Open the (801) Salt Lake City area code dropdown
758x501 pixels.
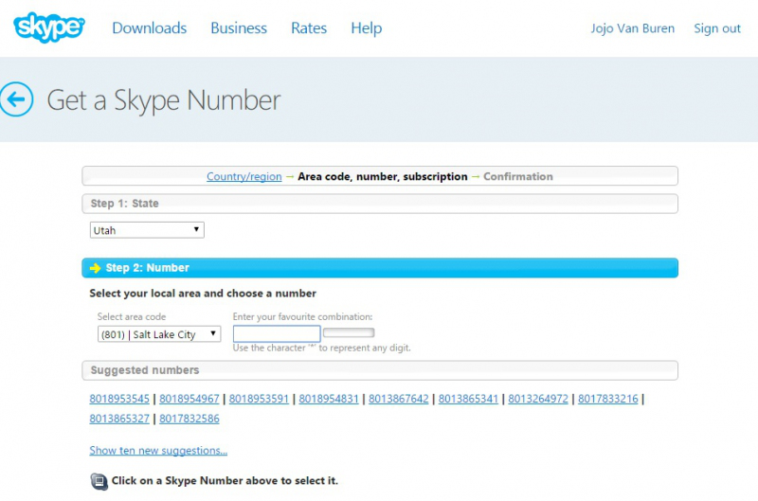[159, 334]
